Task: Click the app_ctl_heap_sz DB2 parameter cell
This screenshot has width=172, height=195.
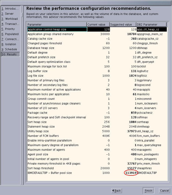Action: tap(152, 29)
